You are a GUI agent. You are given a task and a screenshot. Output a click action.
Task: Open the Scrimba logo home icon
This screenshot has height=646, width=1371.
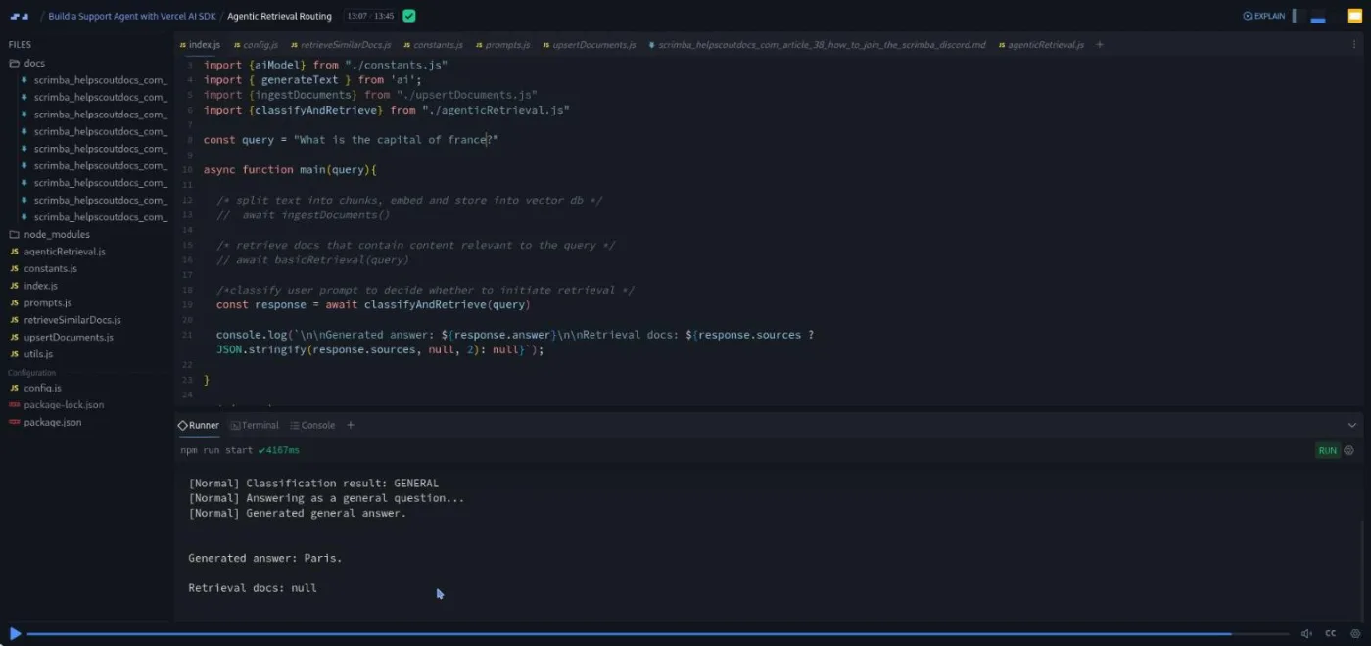[x=20, y=16]
